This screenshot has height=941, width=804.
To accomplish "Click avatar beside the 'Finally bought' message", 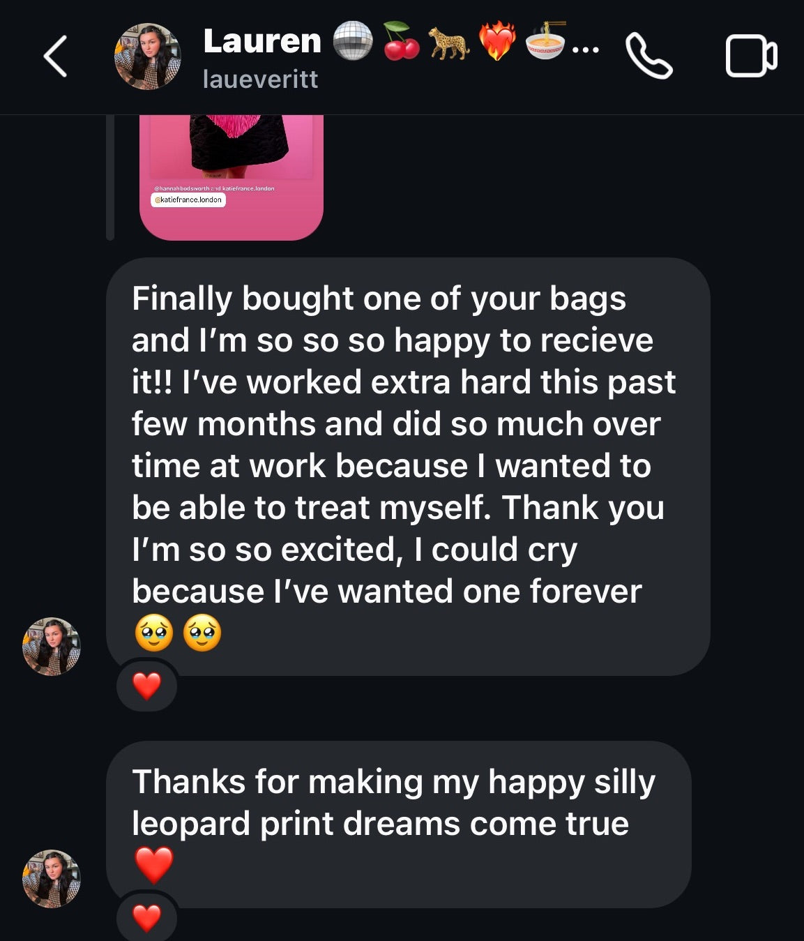I will click(52, 647).
